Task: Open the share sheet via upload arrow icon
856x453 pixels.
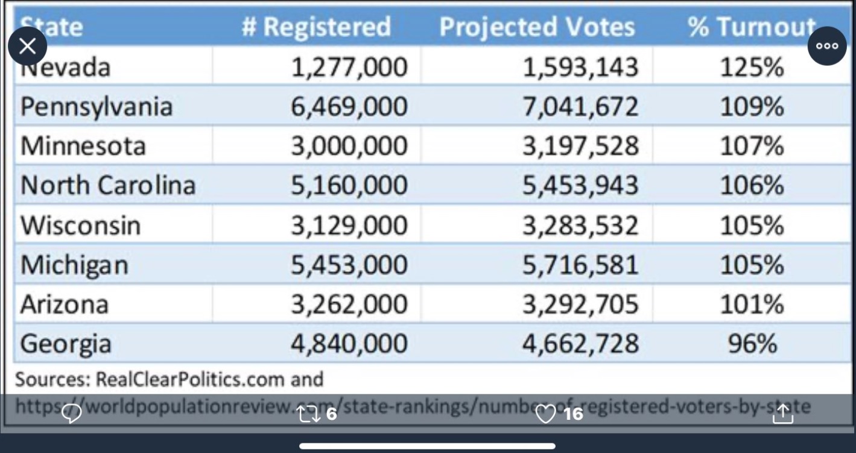Action: point(782,414)
